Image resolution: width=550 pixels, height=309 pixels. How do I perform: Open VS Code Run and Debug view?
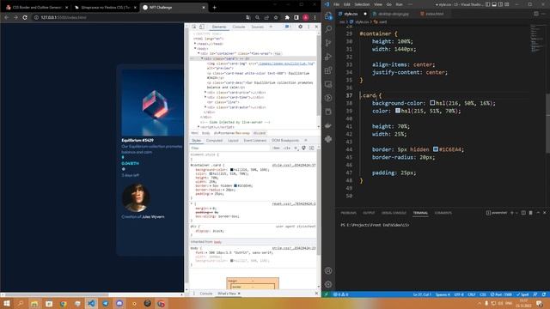[x=328, y=57]
